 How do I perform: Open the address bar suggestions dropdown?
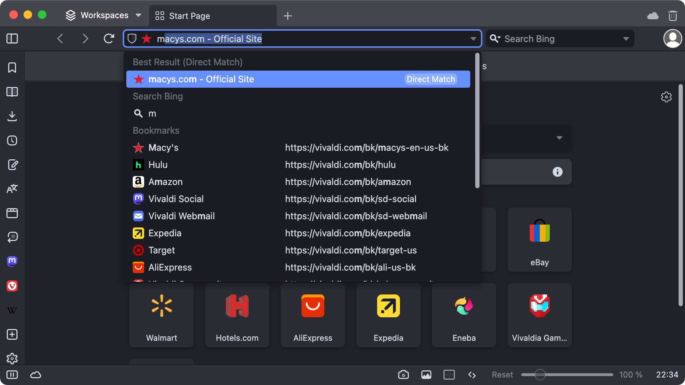click(473, 38)
